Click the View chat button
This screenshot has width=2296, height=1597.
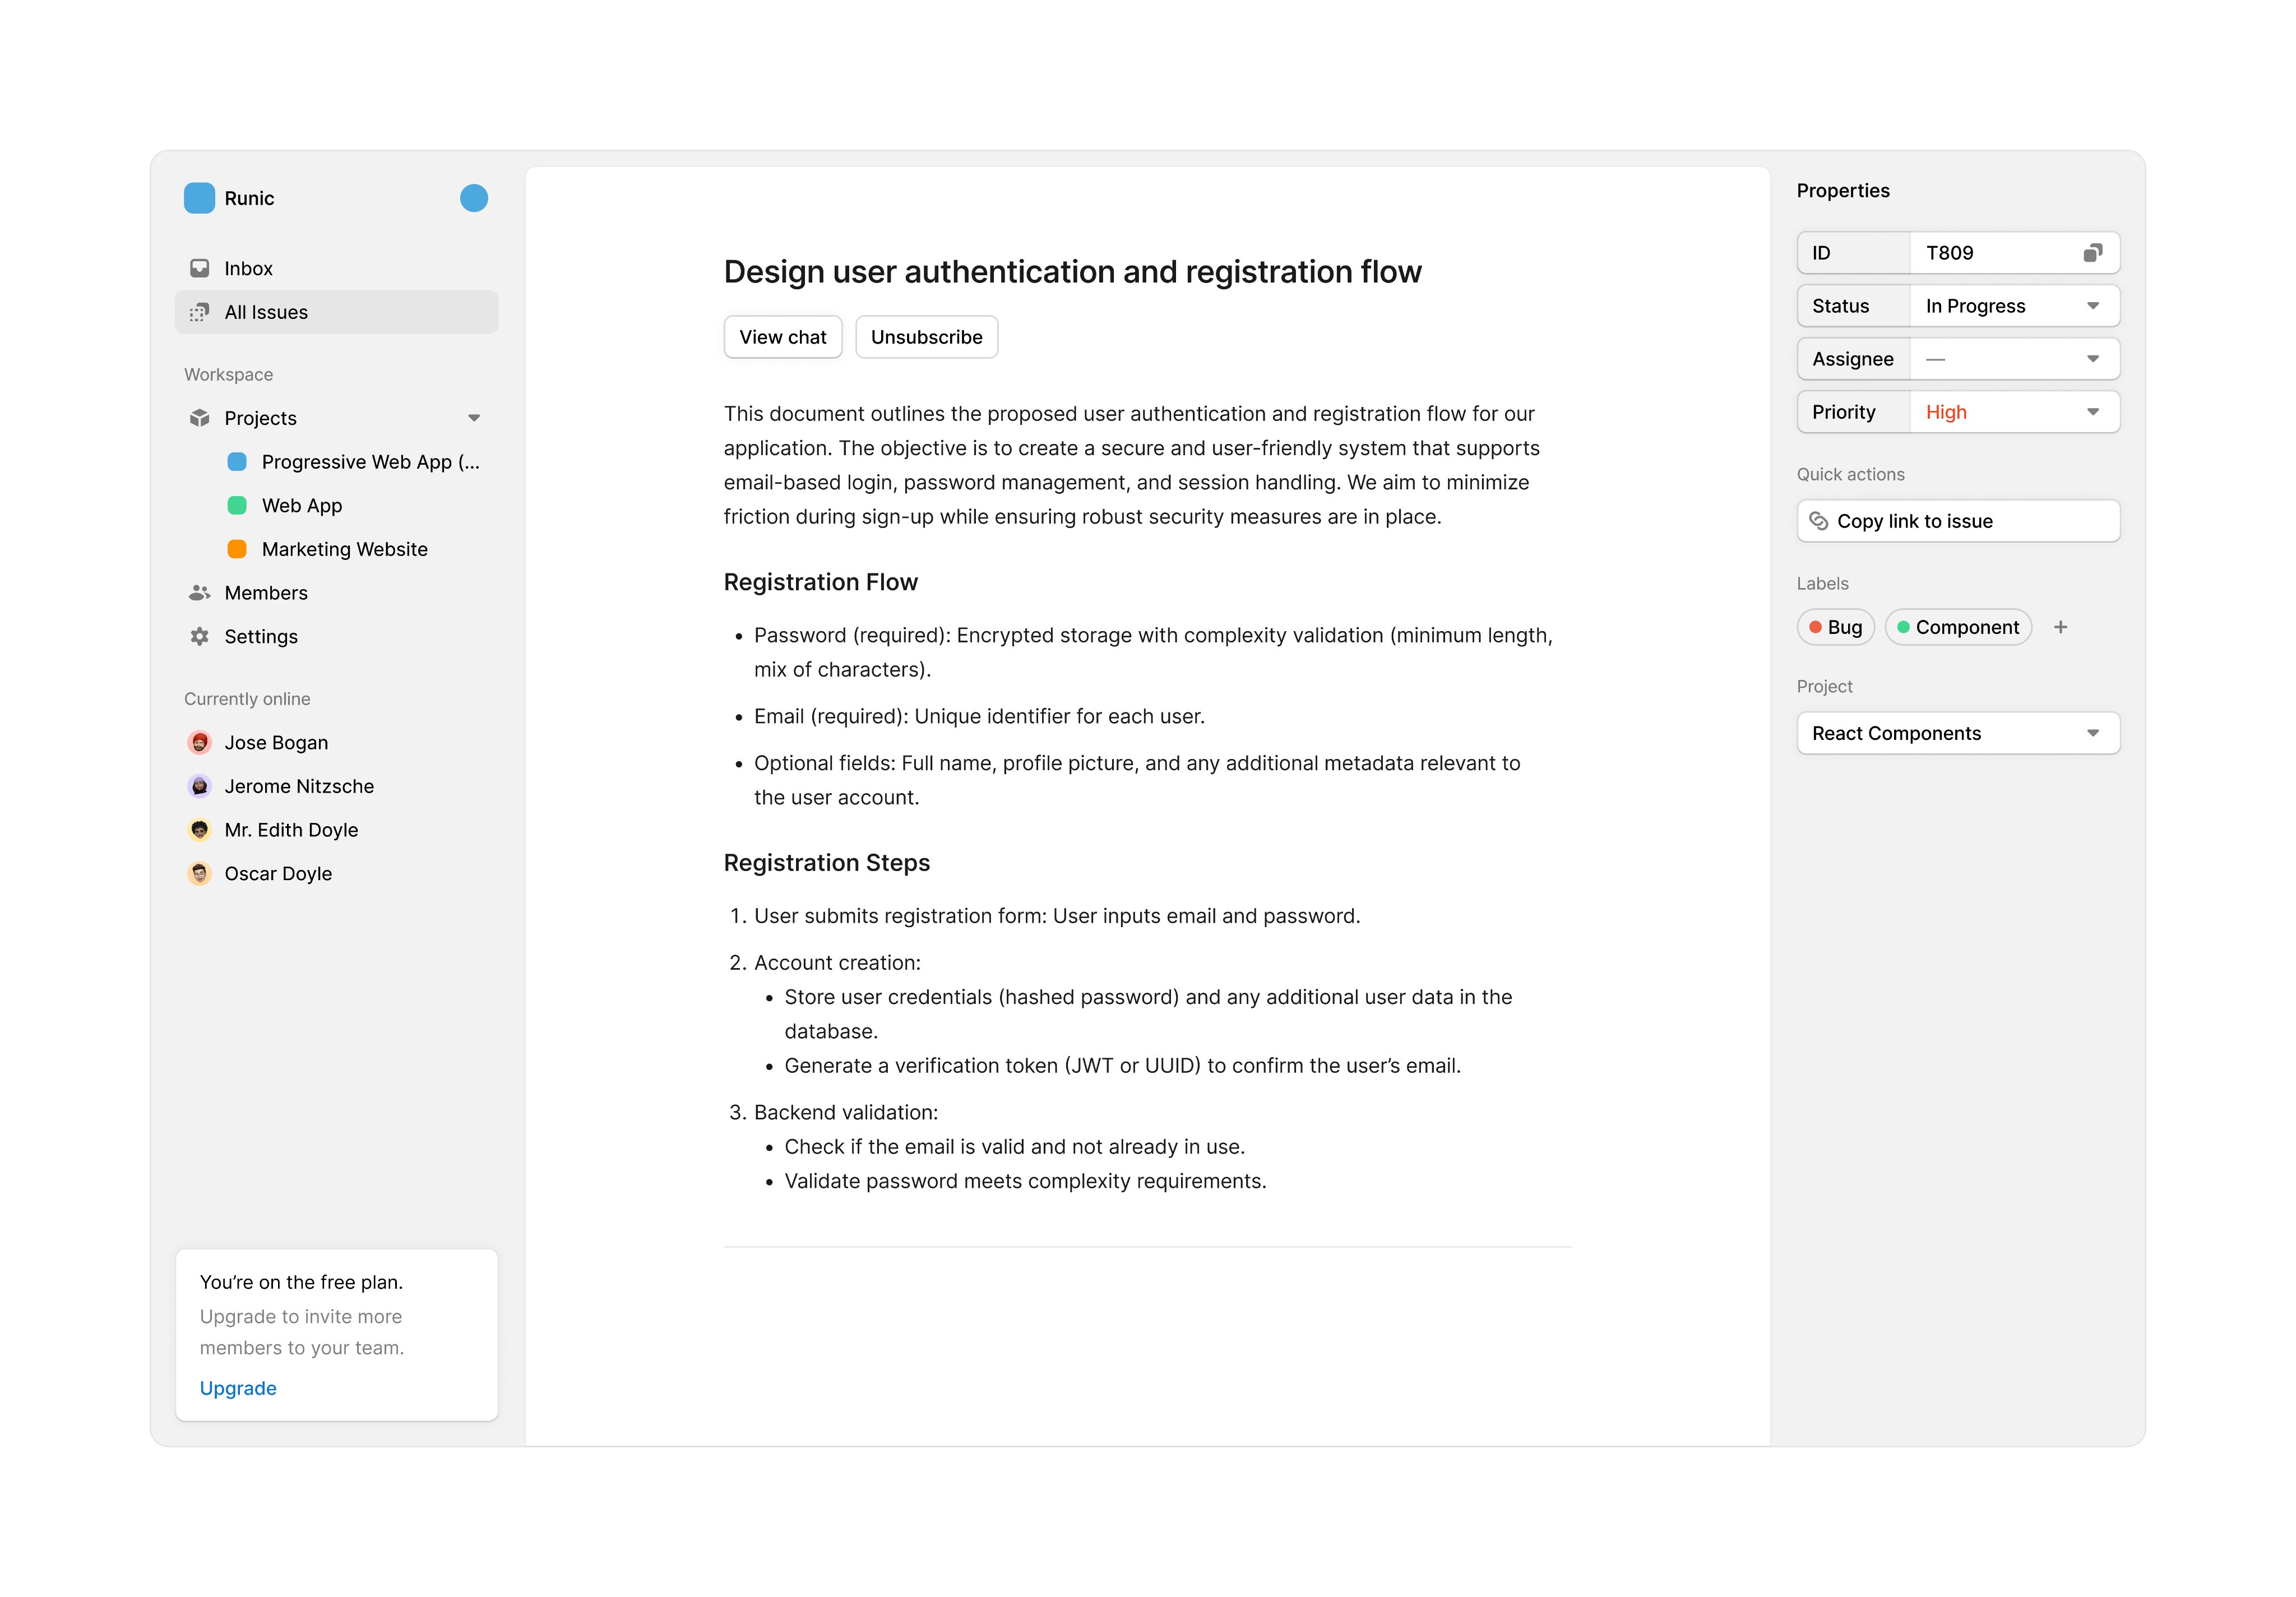pyautogui.click(x=783, y=337)
